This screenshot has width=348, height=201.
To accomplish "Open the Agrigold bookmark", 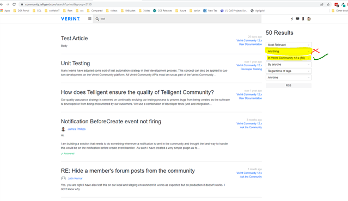I will 258,11.
